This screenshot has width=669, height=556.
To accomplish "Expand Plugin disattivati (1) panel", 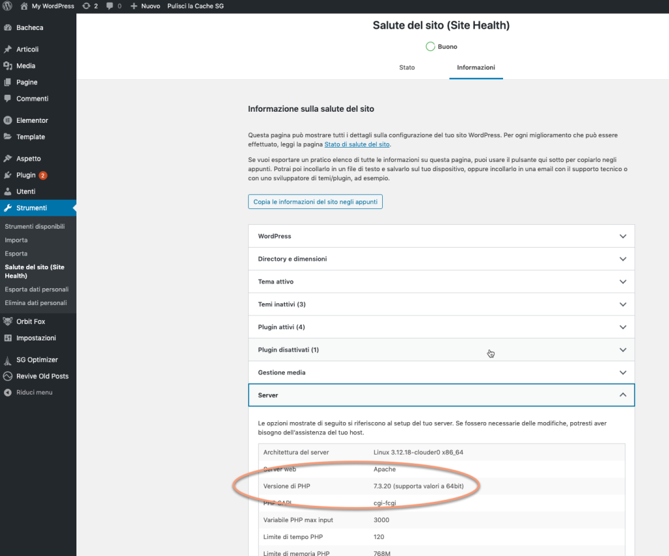I will pyautogui.click(x=441, y=350).
